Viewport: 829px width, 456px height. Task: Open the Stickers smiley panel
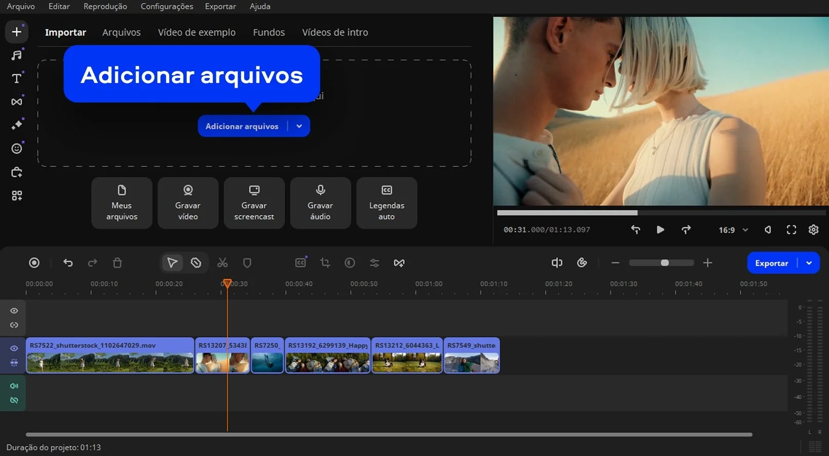(x=16, y=149)
